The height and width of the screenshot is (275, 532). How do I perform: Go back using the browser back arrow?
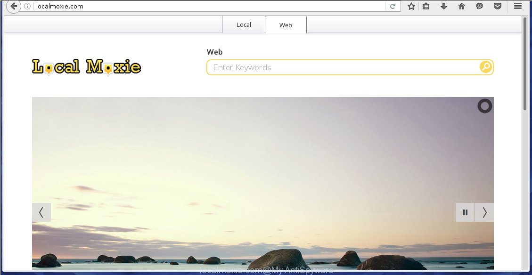pyautogui.click(x=14, y=6)
